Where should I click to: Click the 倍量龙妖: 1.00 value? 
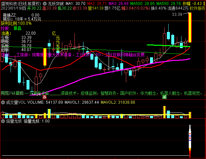36,121
